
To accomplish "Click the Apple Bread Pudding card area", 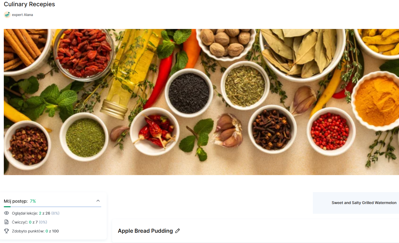I will point(255,231).
